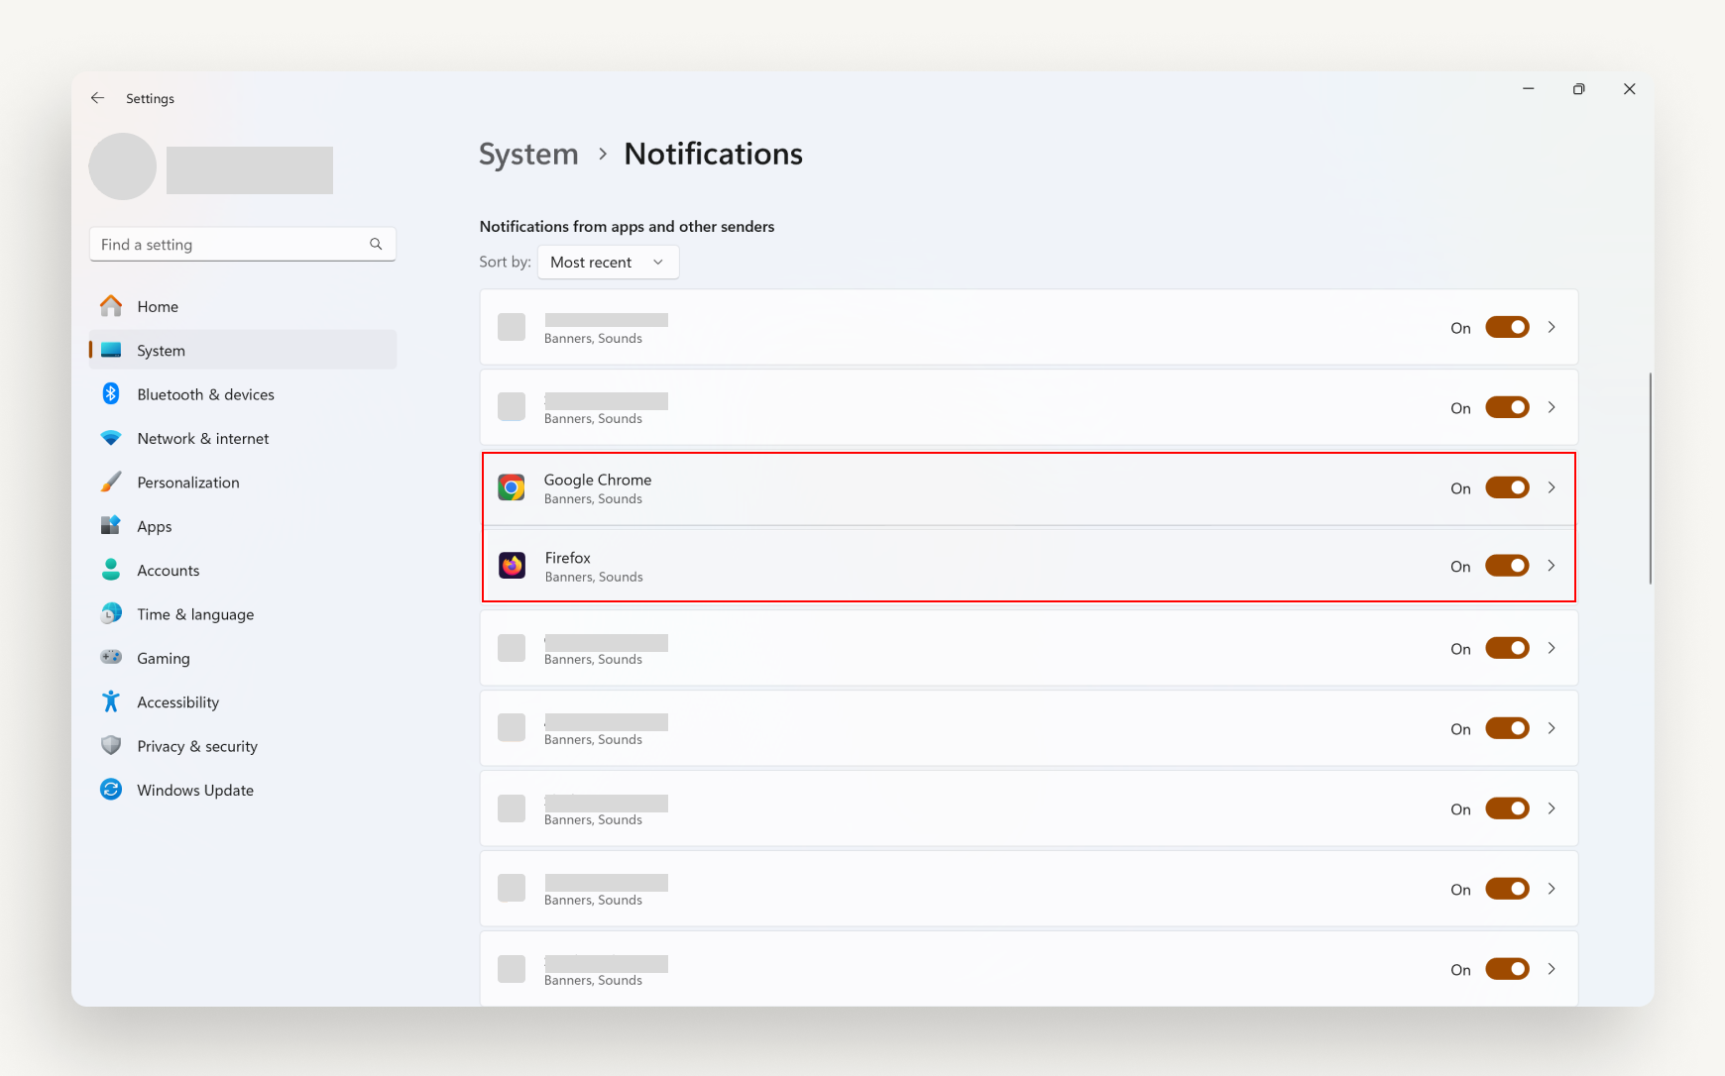Open Windows Update settings

click(x=194, y=790)
